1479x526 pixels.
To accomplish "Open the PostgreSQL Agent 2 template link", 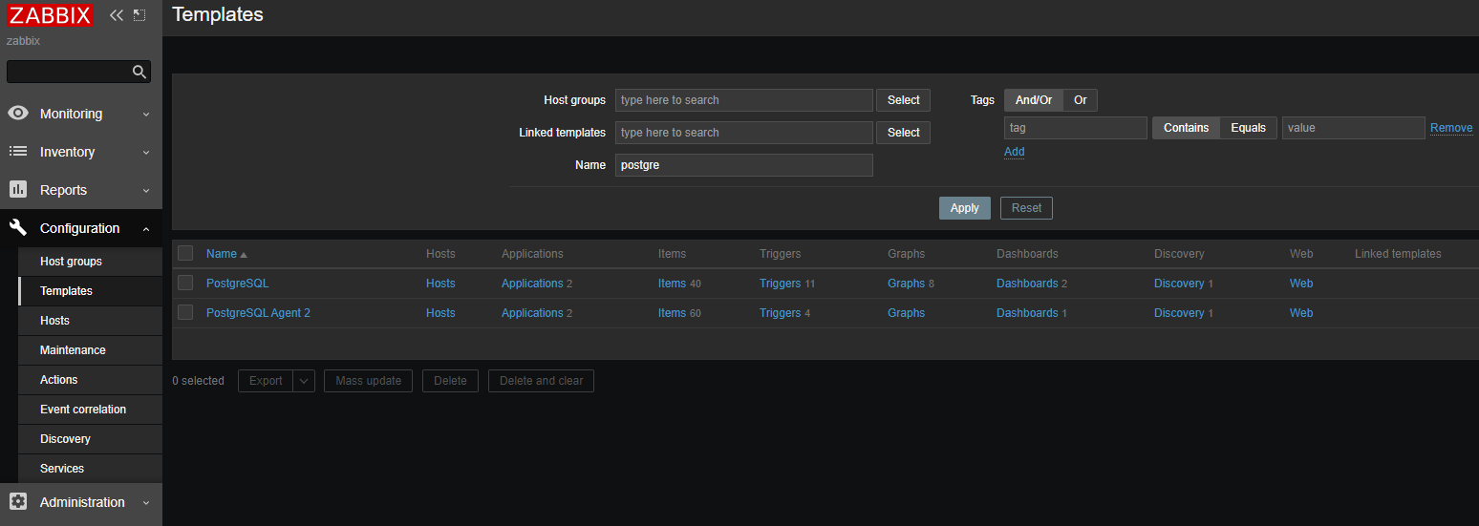I will pos(258,313).
